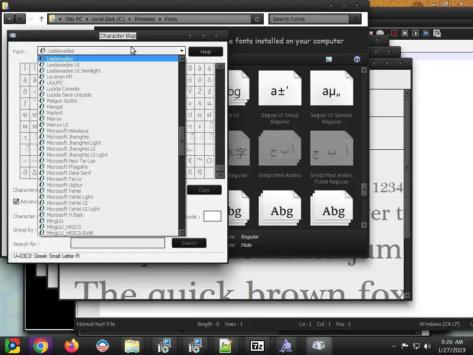Open the view options dropdown arrow in Fonts
473x355 pixels.
point(338,59)
